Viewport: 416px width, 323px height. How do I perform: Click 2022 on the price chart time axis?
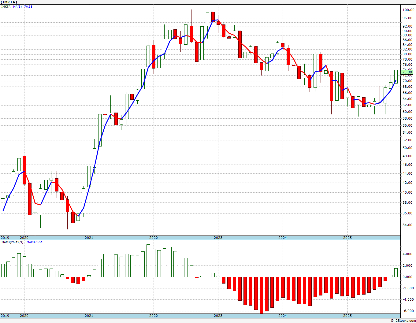[154, 238]
